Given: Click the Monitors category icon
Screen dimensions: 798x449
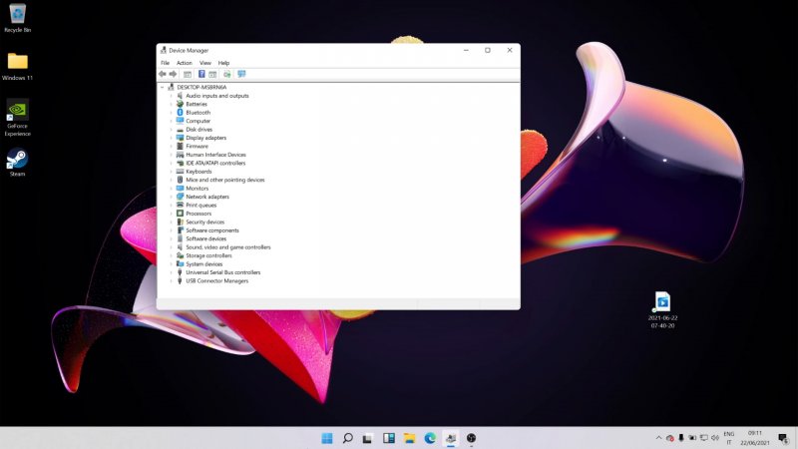Looking at the screenshot, I should click(x=180, y=188).
